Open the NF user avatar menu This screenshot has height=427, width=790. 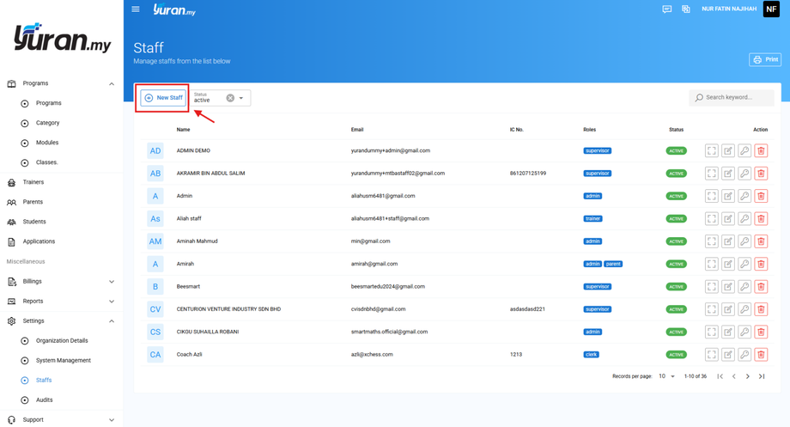[771, 9]
